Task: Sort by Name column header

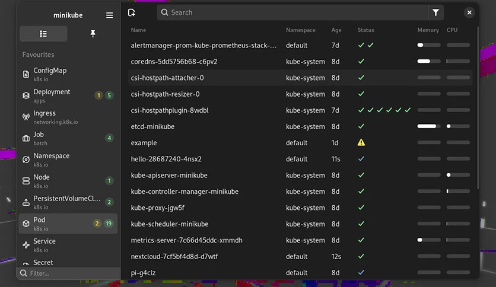Action: (x=139, y=30)
